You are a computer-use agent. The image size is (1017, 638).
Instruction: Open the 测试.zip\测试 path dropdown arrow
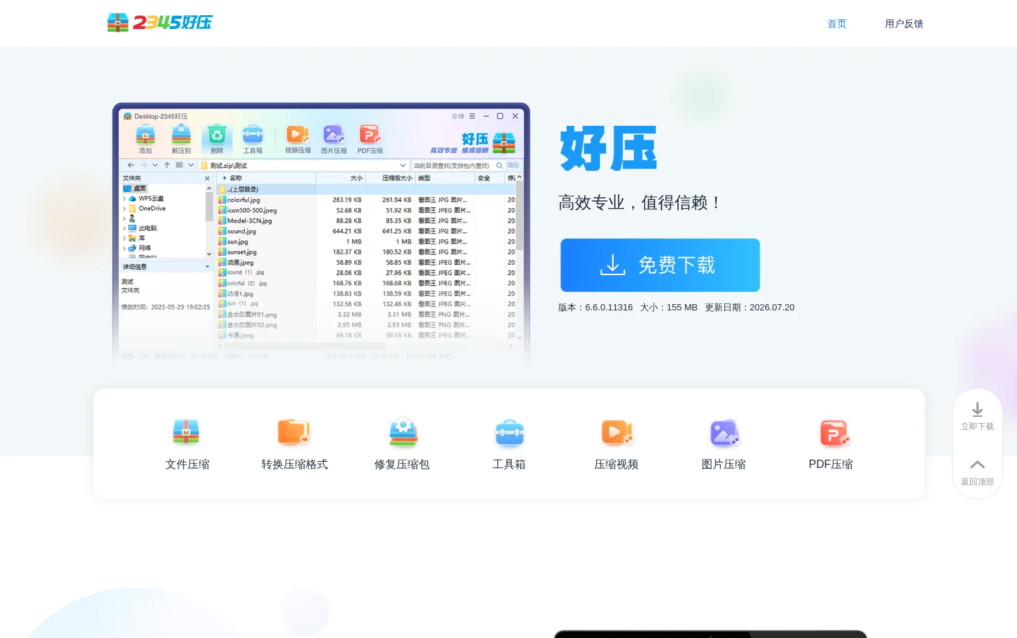pyautogui.click(x=403, y=165)
